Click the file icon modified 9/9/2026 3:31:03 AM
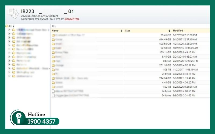Viewport: 215px width, 134px height. (x=53, y=95)
